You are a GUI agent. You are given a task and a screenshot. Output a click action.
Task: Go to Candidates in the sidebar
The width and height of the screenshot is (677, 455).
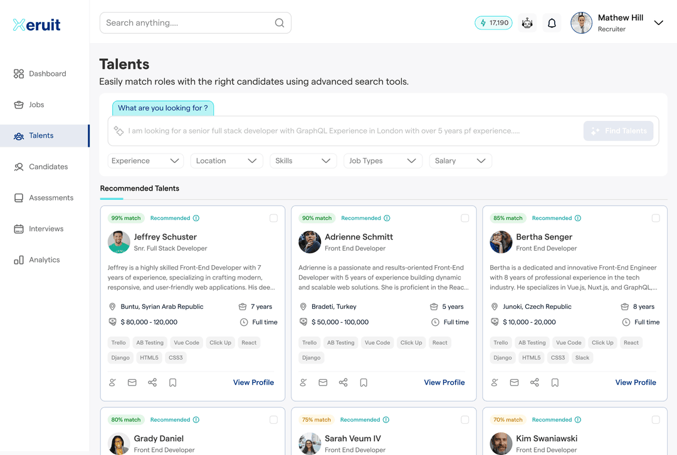pyautogui.click(x=48, y=167)
